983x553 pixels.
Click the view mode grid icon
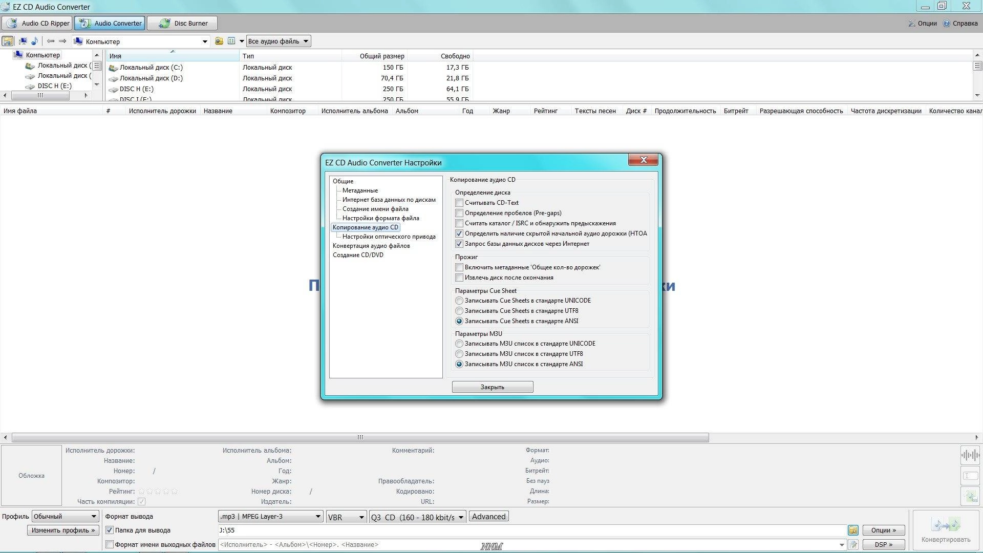click(x=231, y=41)
